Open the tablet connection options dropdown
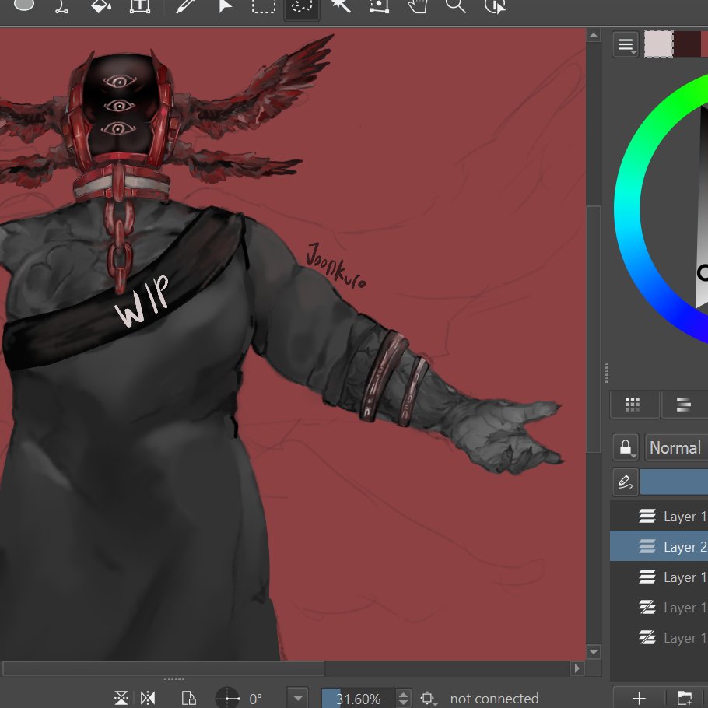 click(x=429, y=699)
